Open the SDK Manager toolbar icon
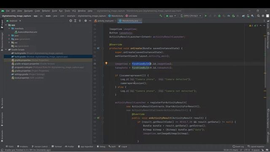 coord(252,16)
